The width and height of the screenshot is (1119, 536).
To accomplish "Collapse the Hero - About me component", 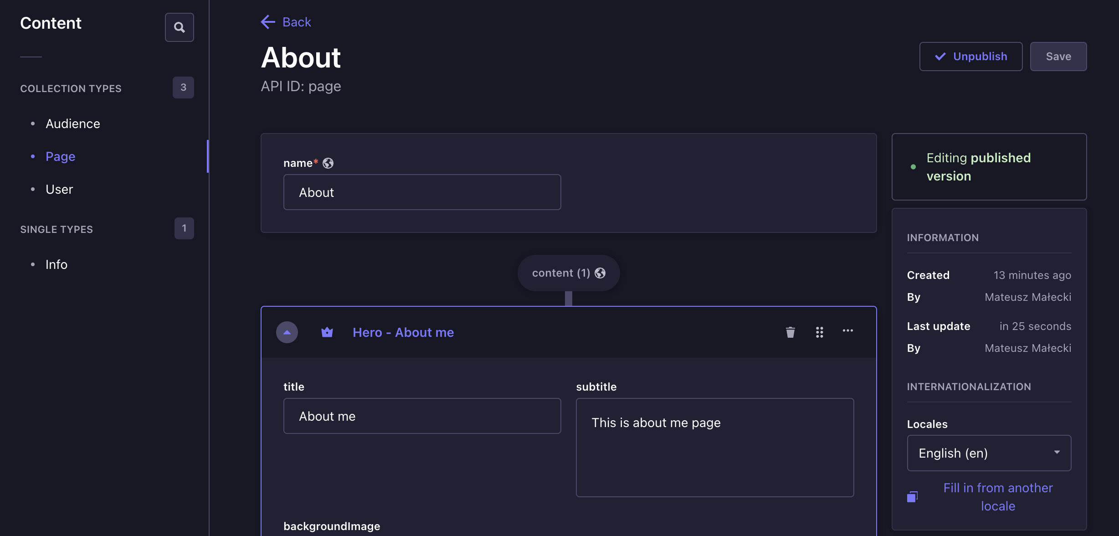I will coord(287,332).
